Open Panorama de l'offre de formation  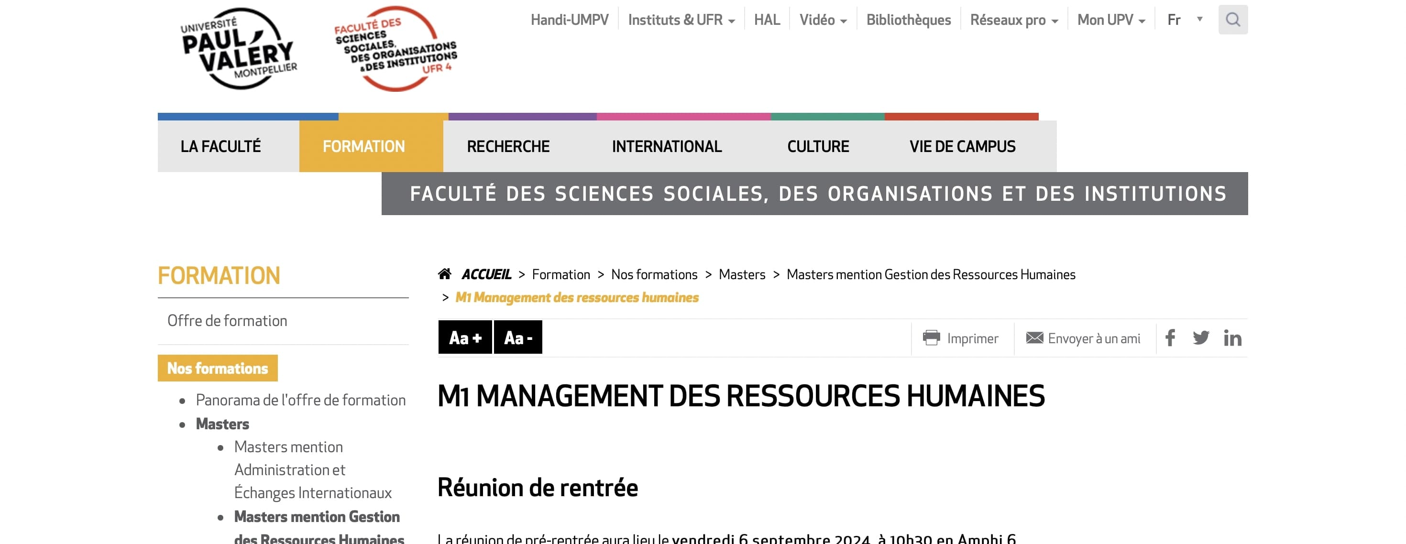point(301,400)
